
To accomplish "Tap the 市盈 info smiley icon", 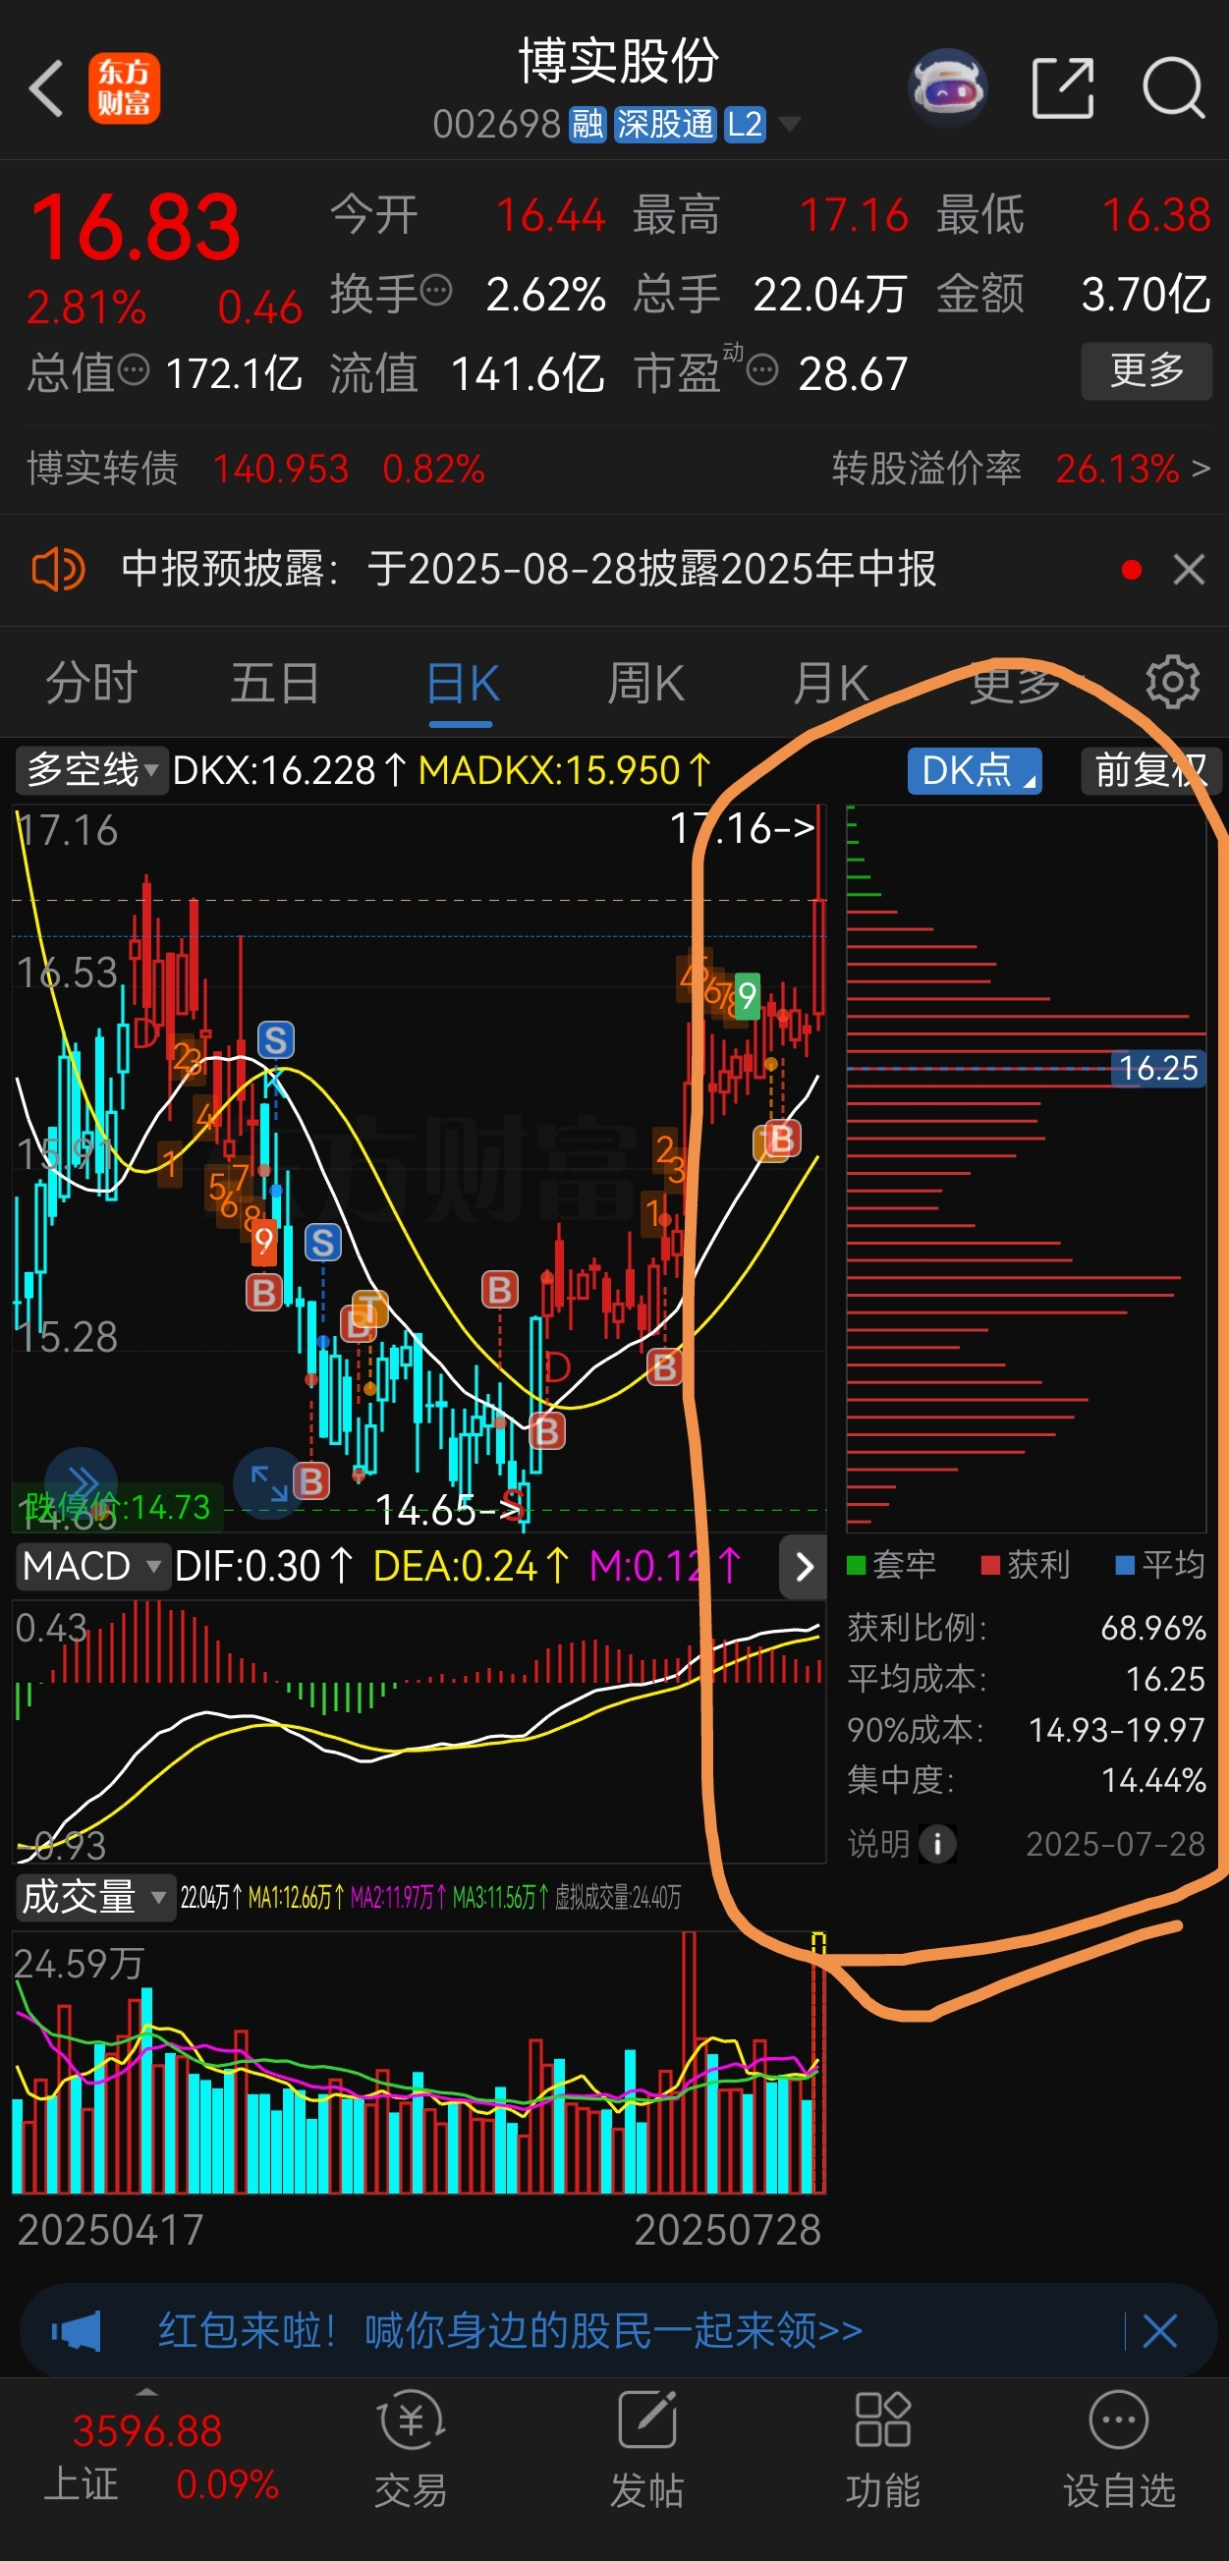I will click(x=762, y=370).
